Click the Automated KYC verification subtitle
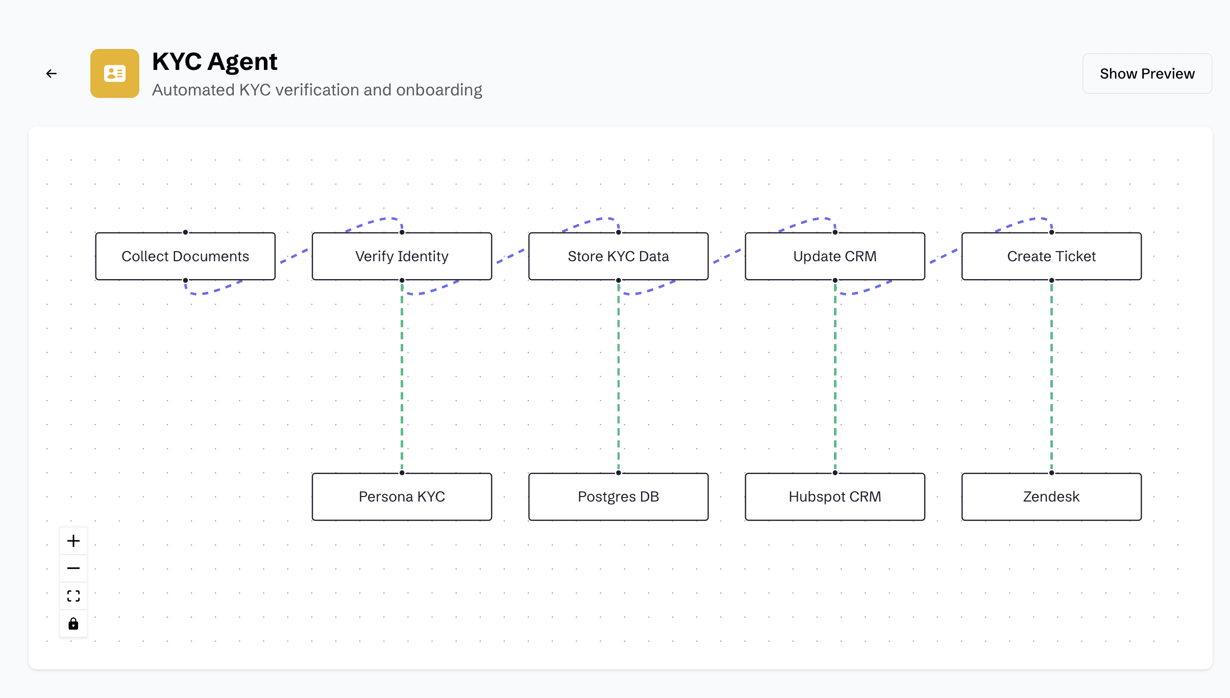The height and width of the screenshot is (698, 1230). (317, 90)
